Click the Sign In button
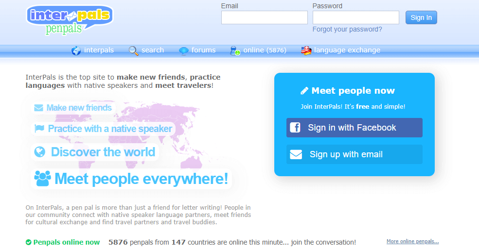 tap(421, 17)
